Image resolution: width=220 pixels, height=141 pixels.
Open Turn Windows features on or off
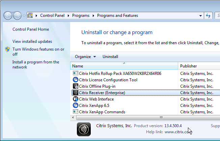[x=38, y=52]
